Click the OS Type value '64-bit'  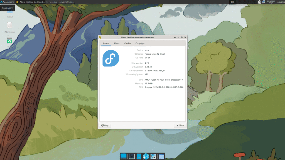click(x=148, y=58)
